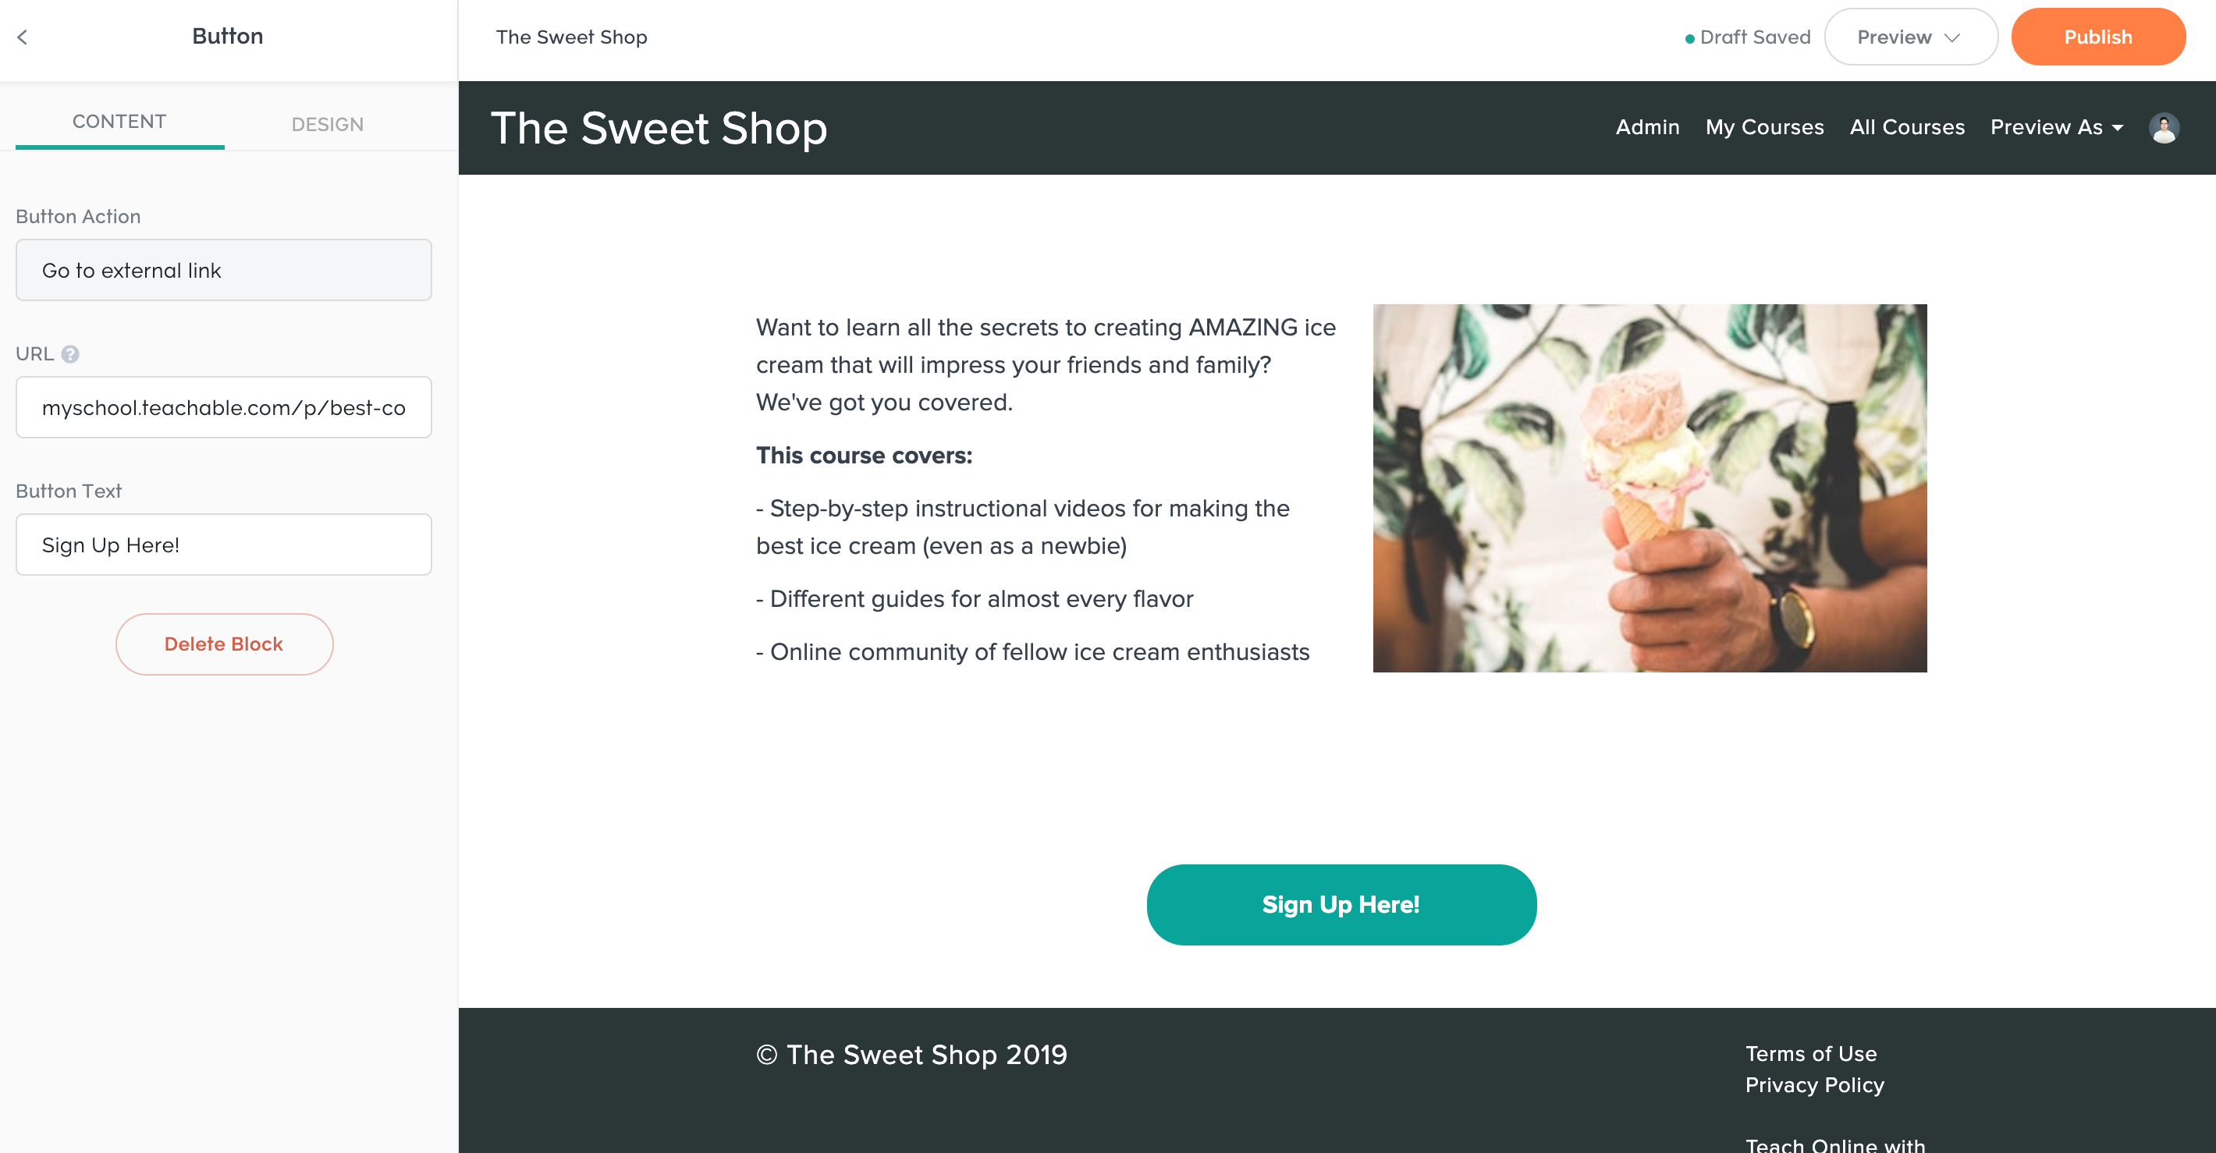The image size is (2216, 1153).
Task: Click the Preview As caret arrow
Action: [x=2118, y=128]
